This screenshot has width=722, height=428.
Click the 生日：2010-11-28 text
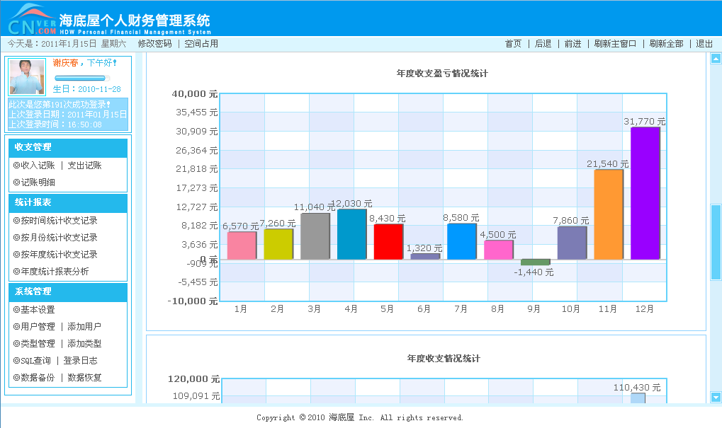pyautogui.click(x=87, y=89)
